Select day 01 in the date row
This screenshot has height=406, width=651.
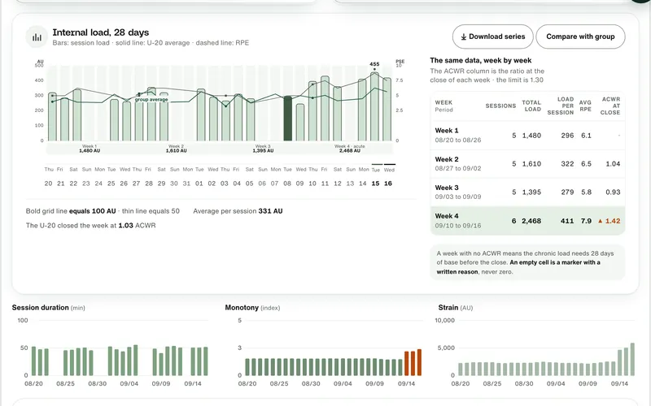click(199, 184)
